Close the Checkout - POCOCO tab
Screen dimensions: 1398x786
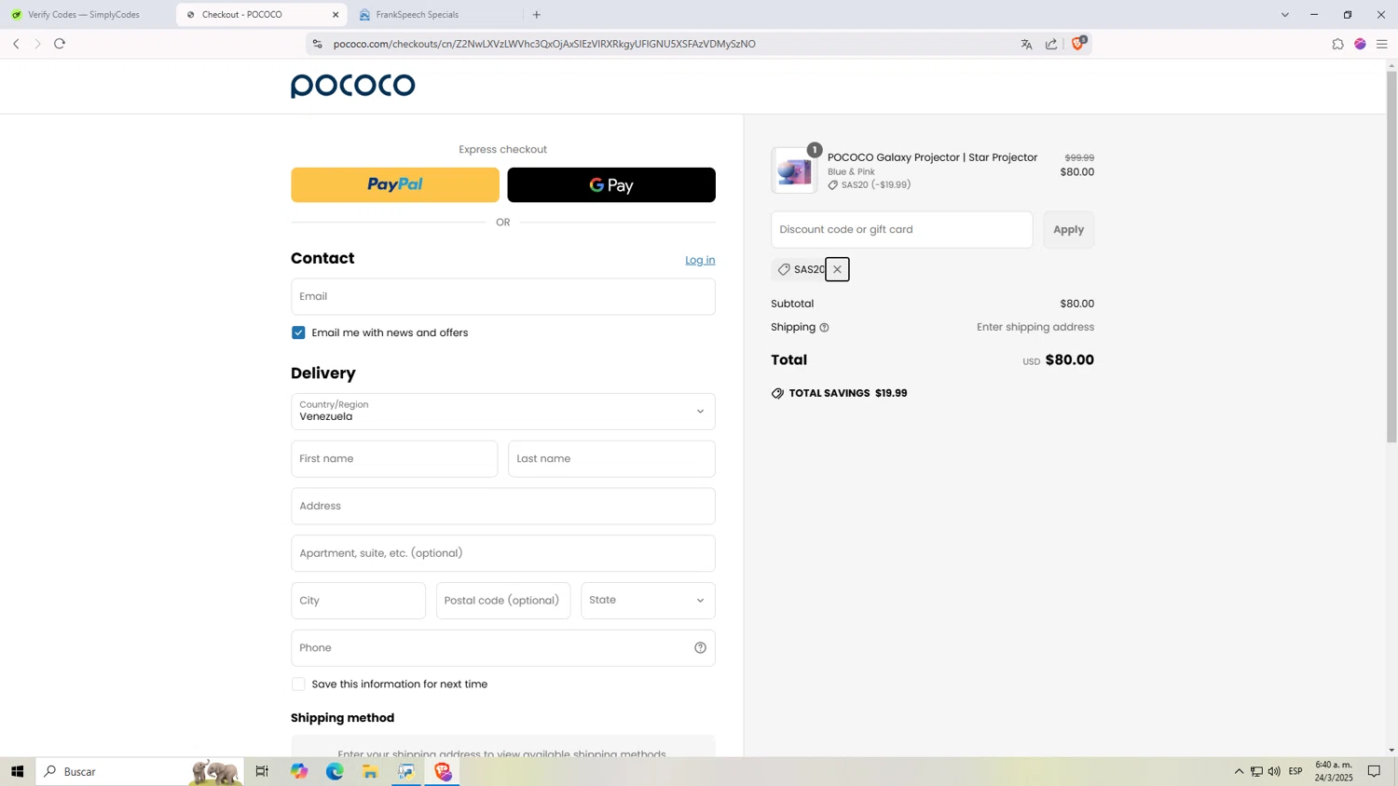coord(336,15)
